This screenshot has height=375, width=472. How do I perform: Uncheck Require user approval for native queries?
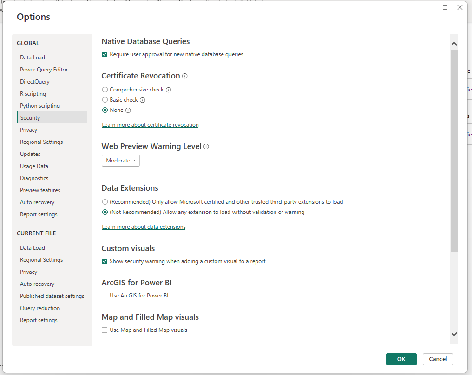pos(105,54)
